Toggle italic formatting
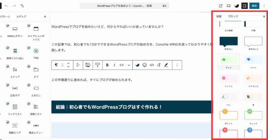The image size is (268, 140). click(x=115, y=65)
